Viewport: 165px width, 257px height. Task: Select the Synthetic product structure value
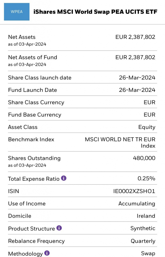pos(143,228)
